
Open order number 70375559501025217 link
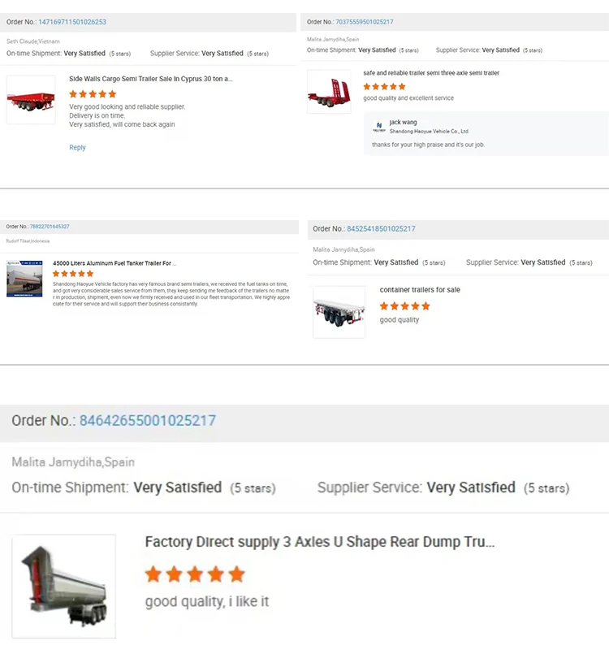(x=365, y=22)
